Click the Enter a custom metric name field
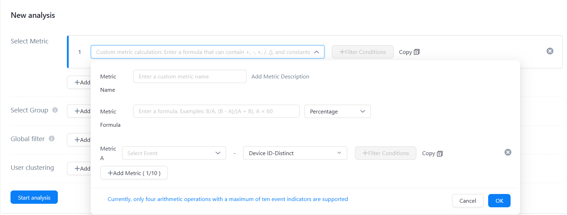567x215 pixels. pos(190,76)
